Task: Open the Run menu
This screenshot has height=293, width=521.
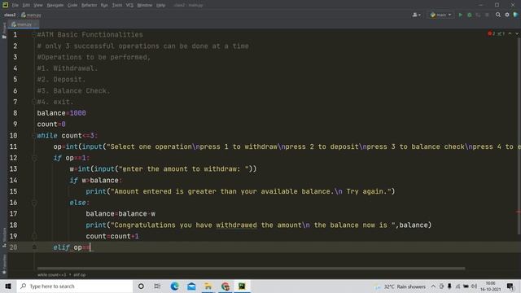Action: coord(104,6)
